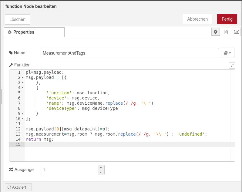Open node appearance settings icon

coord(236,32)
